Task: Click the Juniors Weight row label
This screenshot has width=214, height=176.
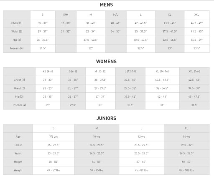Action: click(18, 170)
